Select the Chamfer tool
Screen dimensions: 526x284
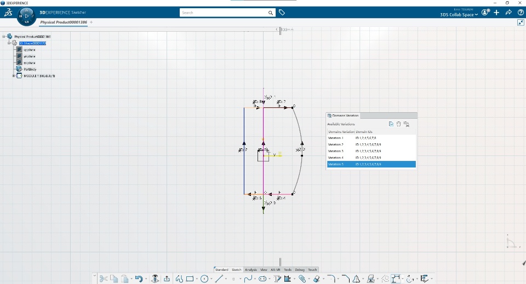pyautogui.click(x=346, y=279)
